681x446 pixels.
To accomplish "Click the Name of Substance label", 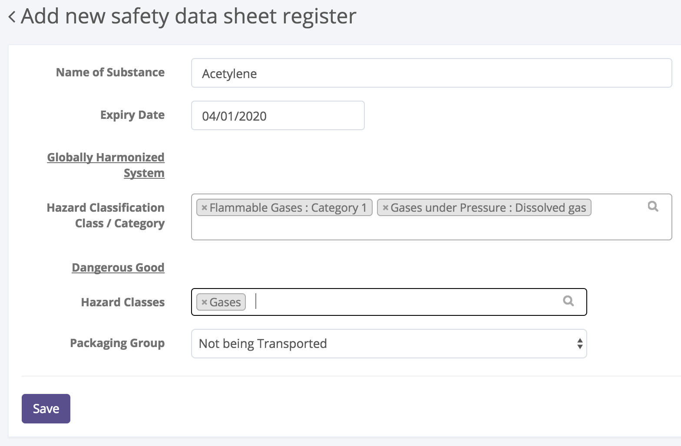I will tap(110, 72).
